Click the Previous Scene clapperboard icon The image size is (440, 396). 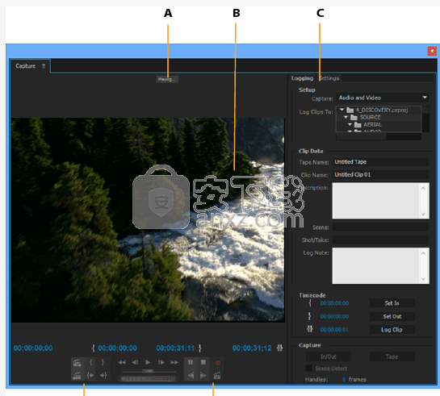pyautogui.click(x=78, y=375)
